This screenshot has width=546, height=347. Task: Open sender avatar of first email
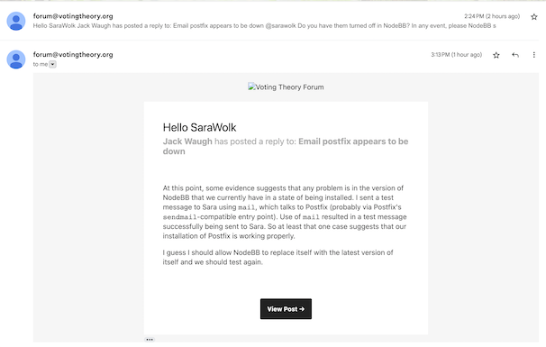(16, 21)
